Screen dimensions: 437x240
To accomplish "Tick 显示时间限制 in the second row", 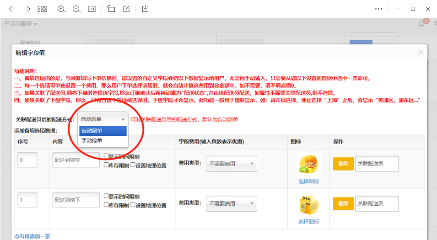I will pos(106,196).
